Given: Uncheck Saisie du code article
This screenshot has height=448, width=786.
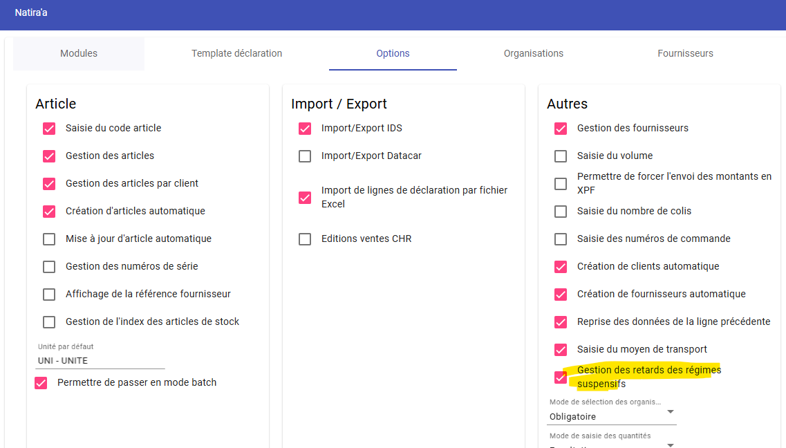Looking at the screenshot, I should point(49,129).
